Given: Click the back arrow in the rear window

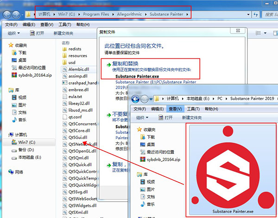Looking at the screenshot, I should [7, 14].
